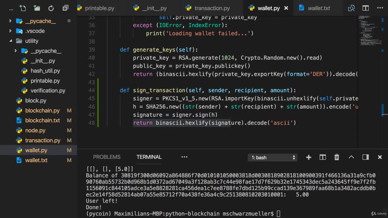388x218 pixels.
Task: Add a new terminal with plus icon
Action: [309, 157]
